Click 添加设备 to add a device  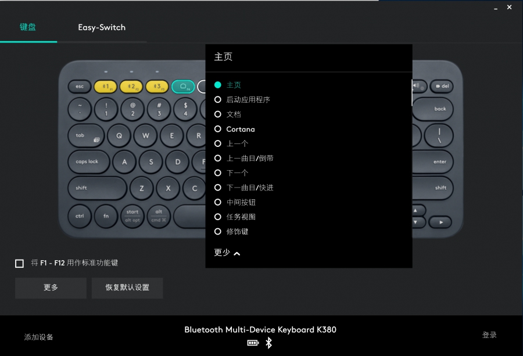39,337
